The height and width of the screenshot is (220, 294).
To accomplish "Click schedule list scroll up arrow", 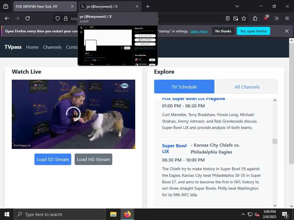I will click(275, 100).
